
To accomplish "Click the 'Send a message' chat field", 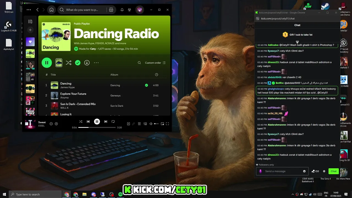I will pyautogui.click(x=282, y=171).
